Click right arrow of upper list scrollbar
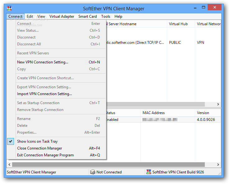 (x=218, y=104)
